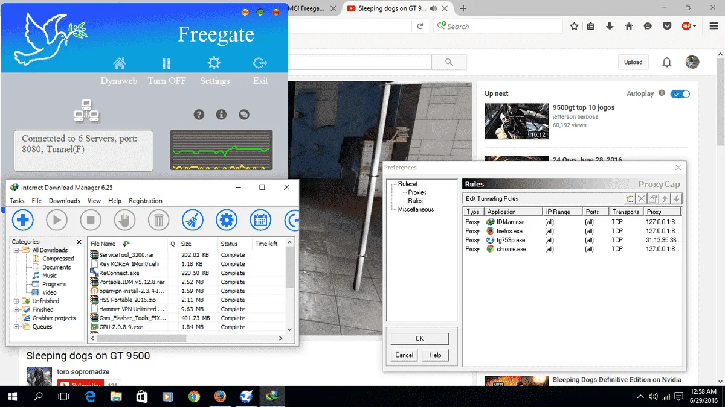Click Freegate Exit icon

pyautogui.click(x=260, y=63)
